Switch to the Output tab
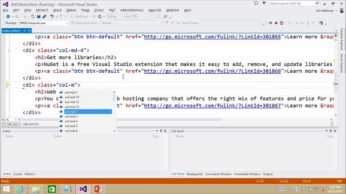346x194 pixels. click(268, 174)
